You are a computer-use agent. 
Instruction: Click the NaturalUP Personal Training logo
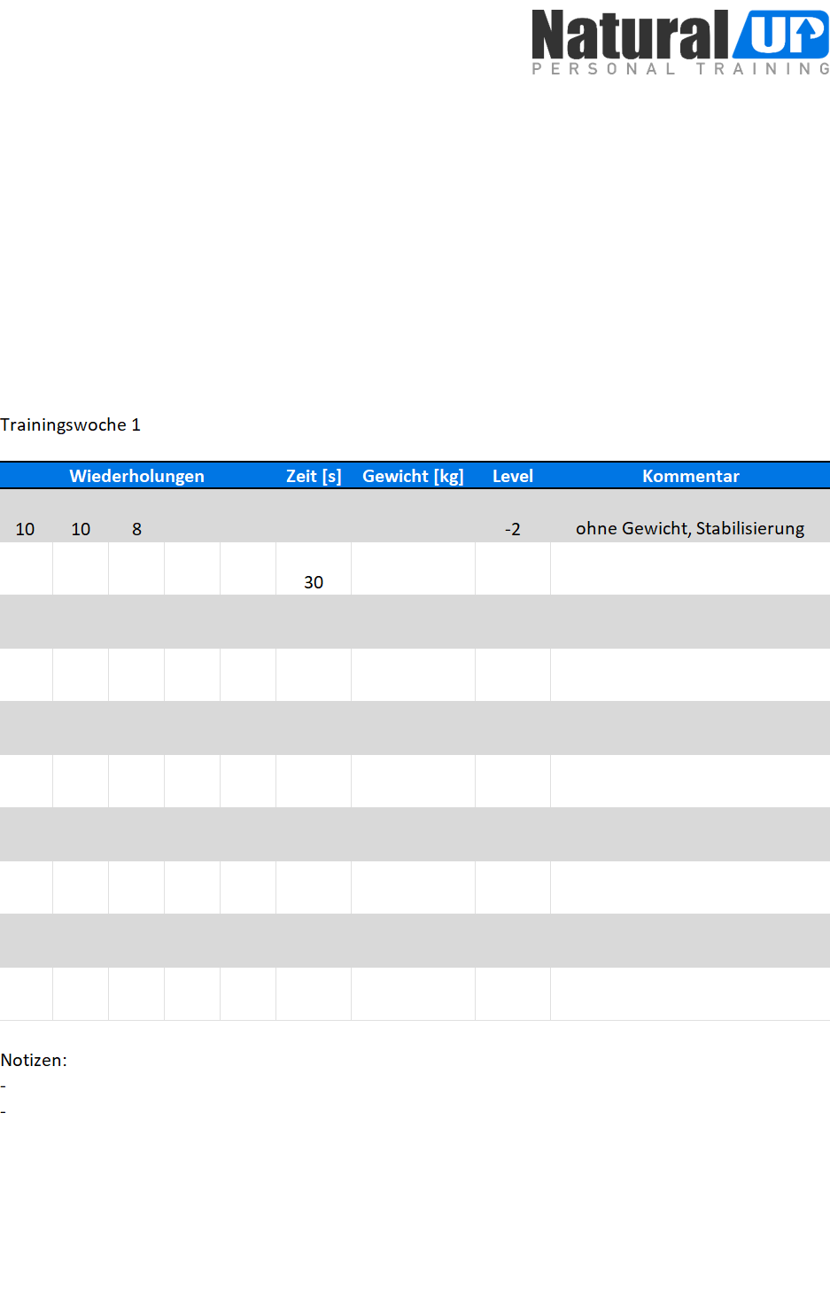click(x=680, y=43)
